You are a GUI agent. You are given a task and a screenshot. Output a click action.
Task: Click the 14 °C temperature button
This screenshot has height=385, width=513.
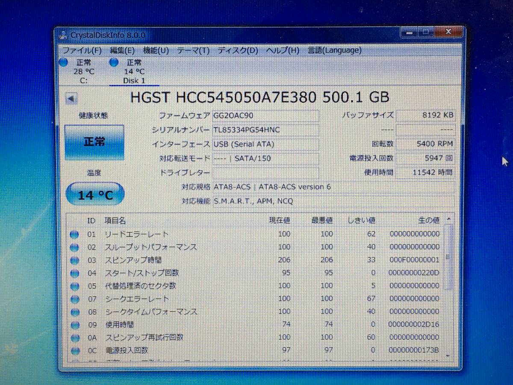[x=95, y=195]
